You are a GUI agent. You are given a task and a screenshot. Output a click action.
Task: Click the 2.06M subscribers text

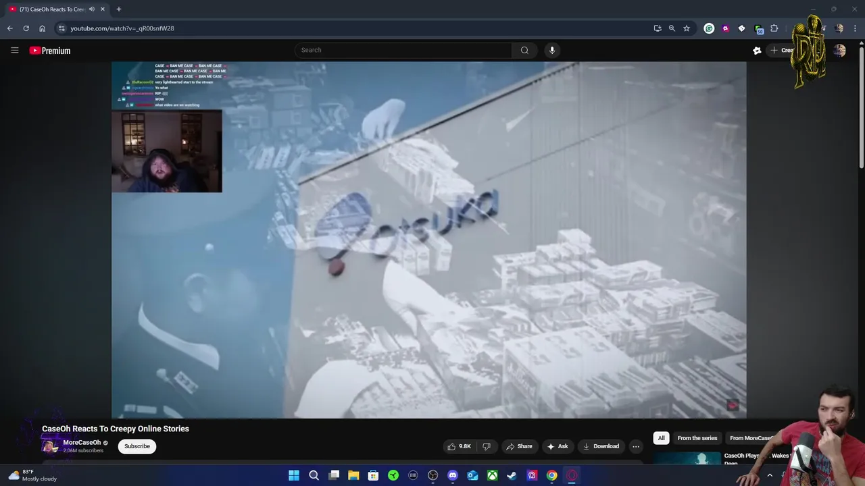pos(83,451)
